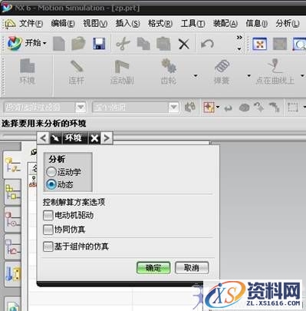The width and height of the screenshot is (306, 311).
Task: Expand dropdown arrow next to 齿轮
Action: 196,75
